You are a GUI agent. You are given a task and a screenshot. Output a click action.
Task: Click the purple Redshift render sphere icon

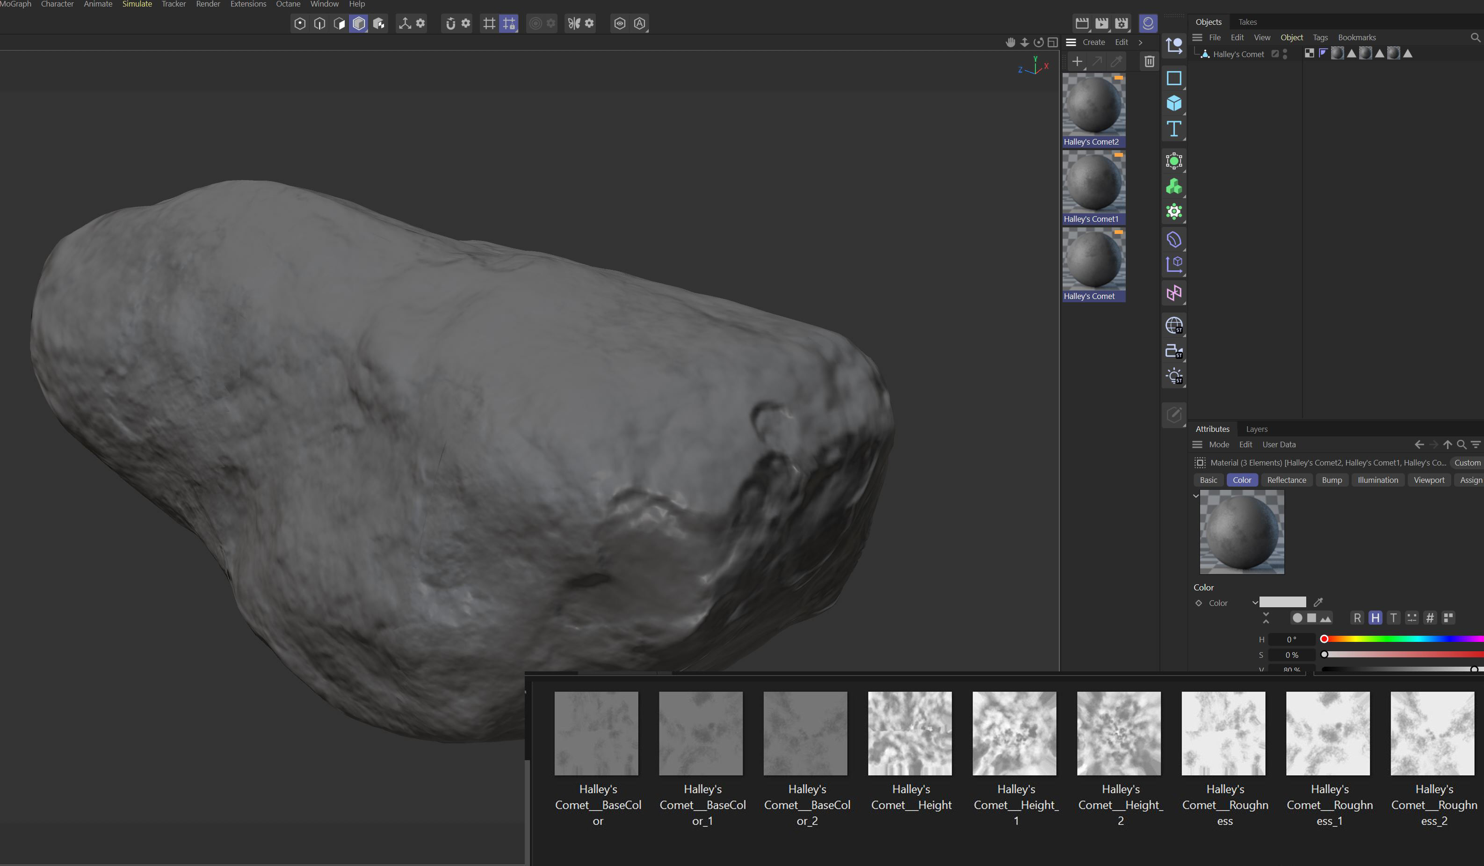point(1148,23)
